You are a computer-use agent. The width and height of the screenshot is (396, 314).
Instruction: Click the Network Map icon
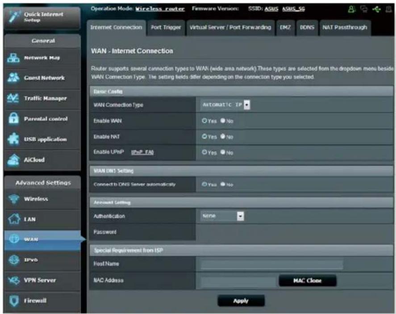(x=13, y=58)
